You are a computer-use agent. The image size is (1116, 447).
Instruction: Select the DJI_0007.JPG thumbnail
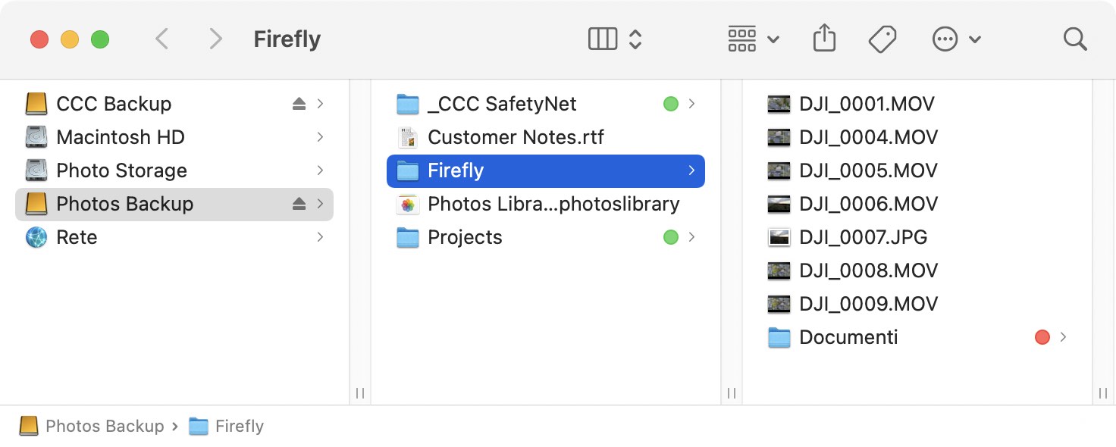pos(779,237)
